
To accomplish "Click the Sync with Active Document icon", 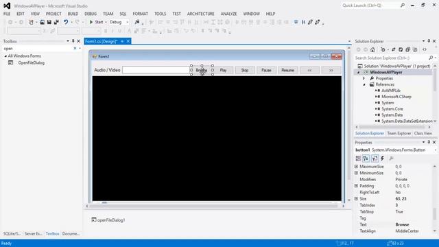I will click(x=393, y=49).
